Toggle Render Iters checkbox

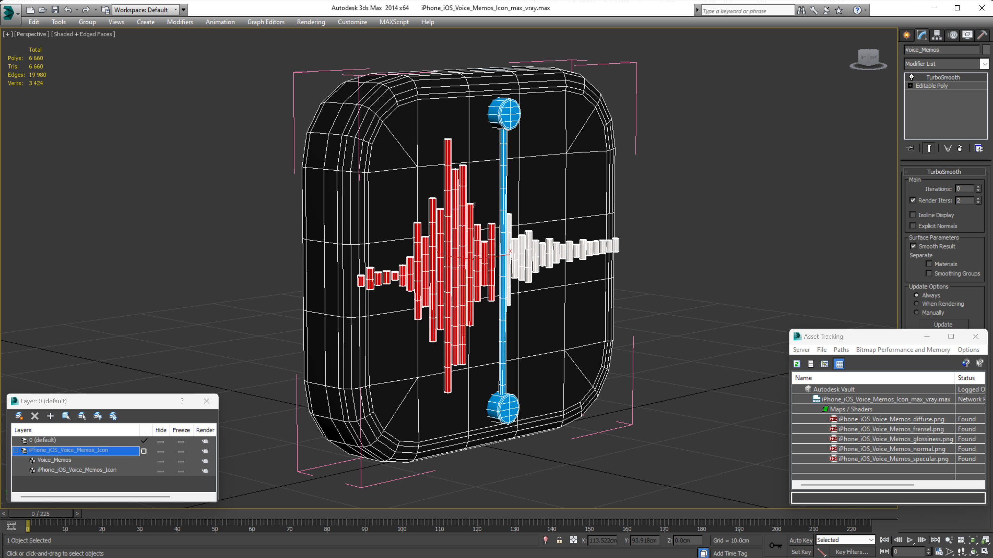[913, 200]
